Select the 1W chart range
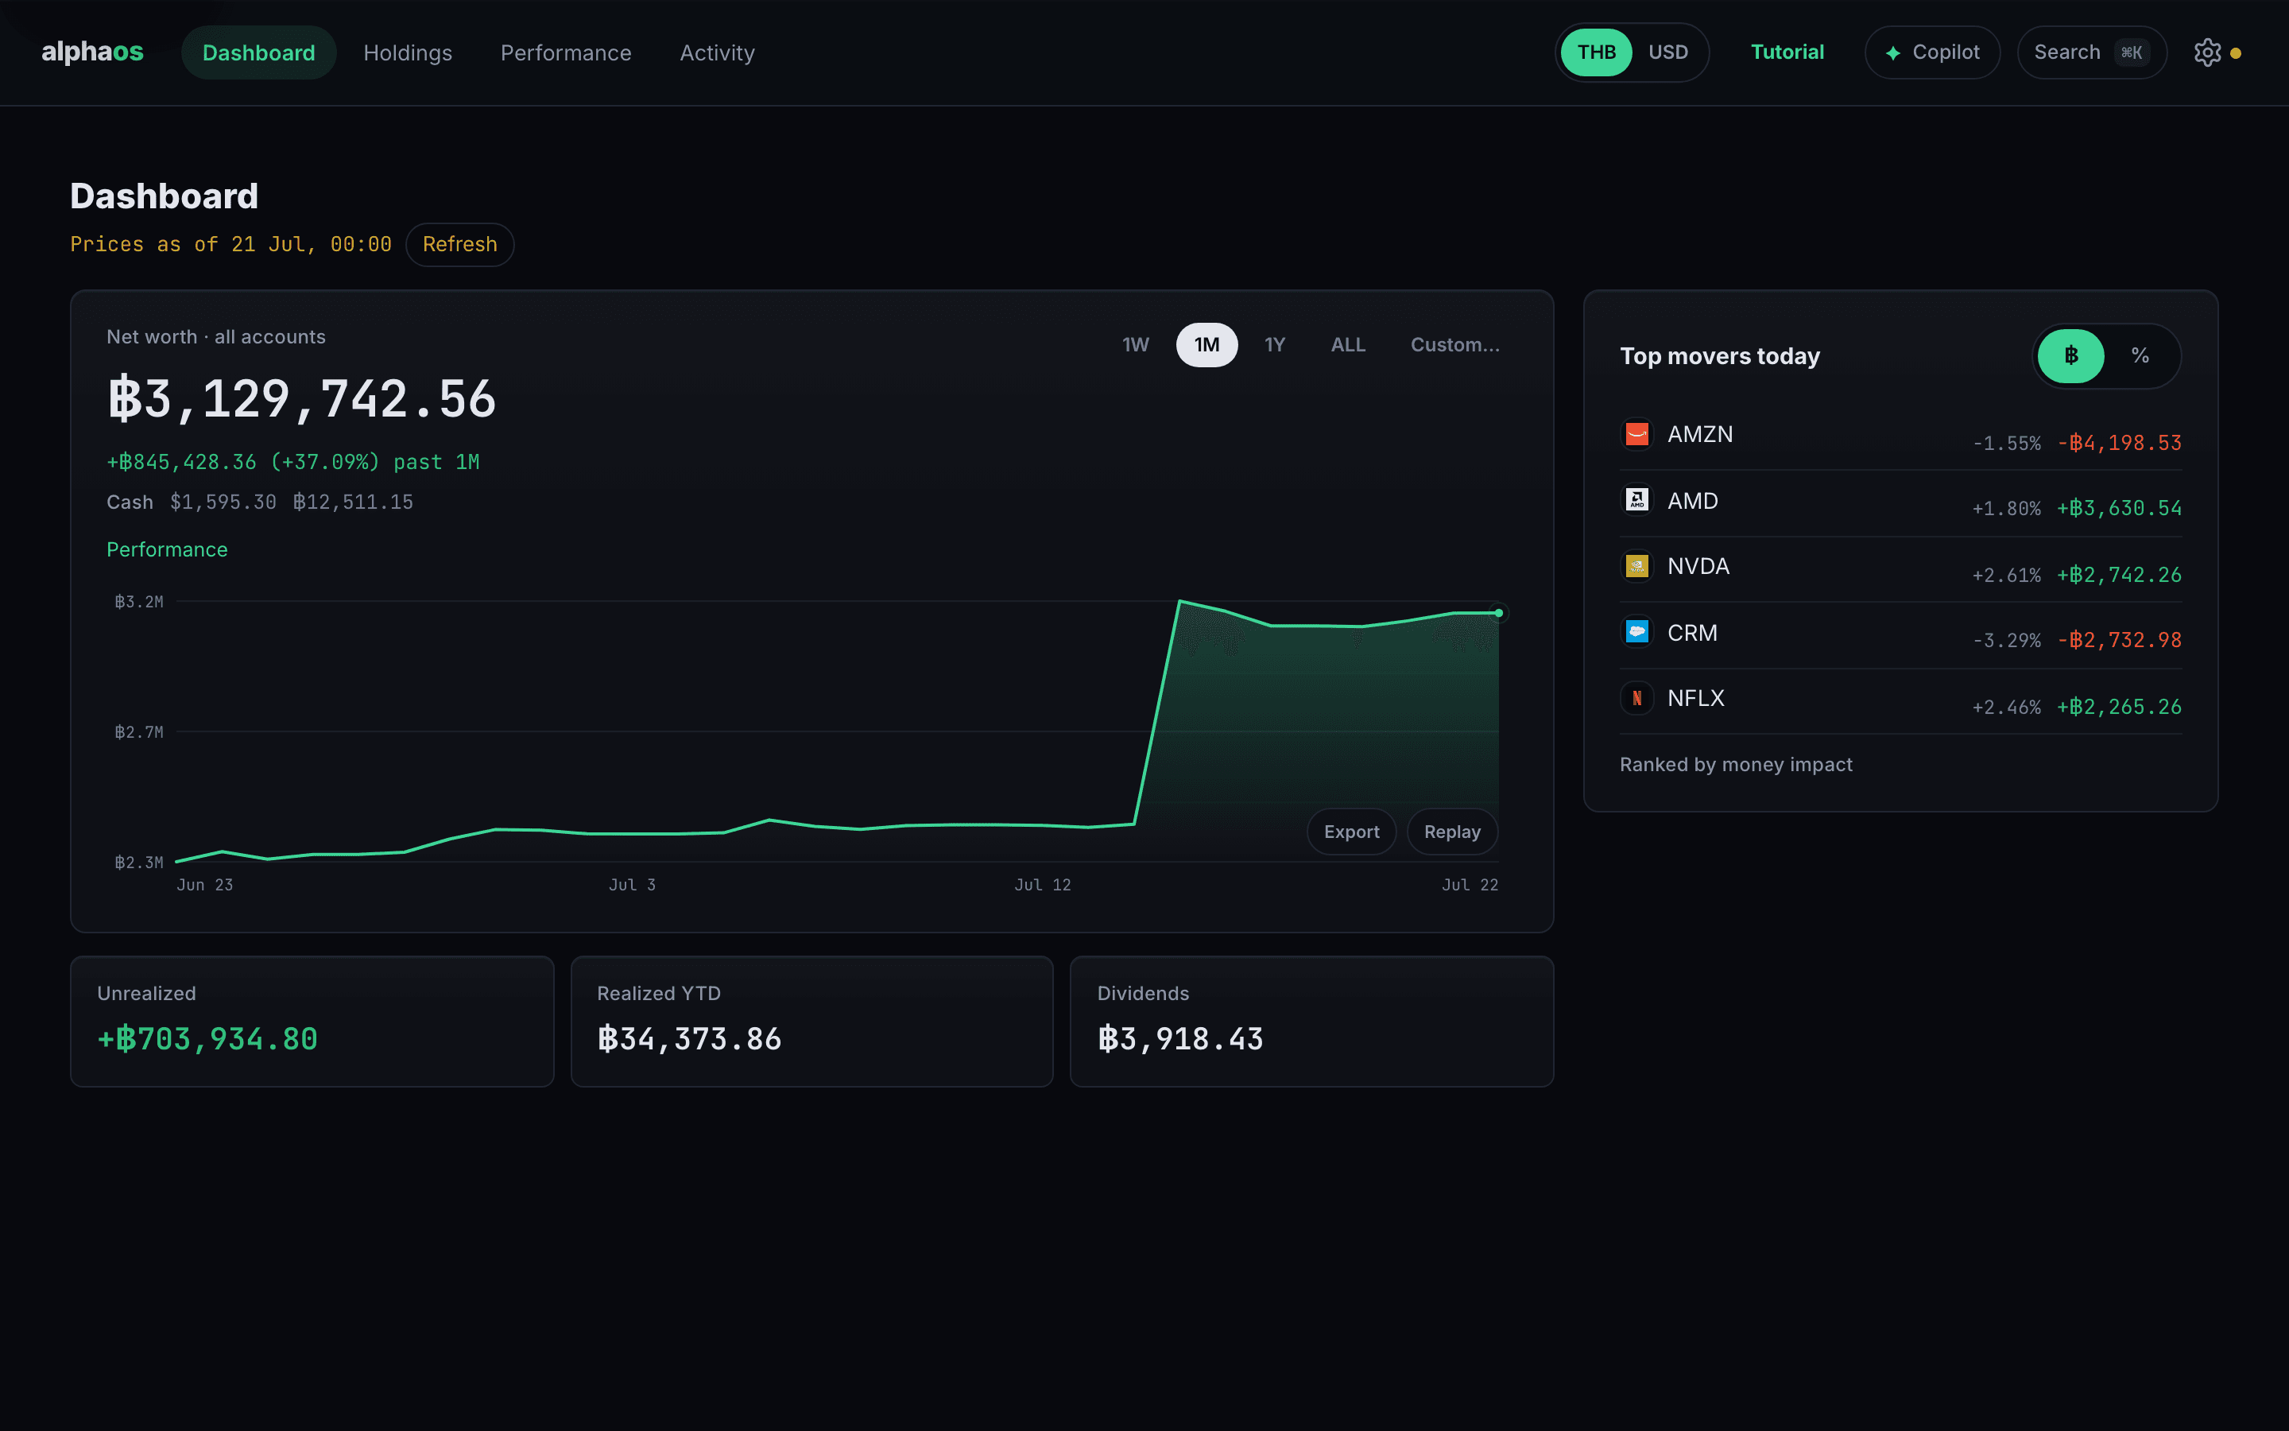The height and width of the screenshot is (1431, 2289). click(x=1135, y=344)
